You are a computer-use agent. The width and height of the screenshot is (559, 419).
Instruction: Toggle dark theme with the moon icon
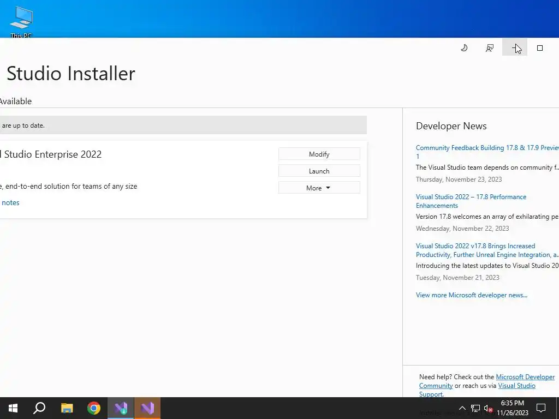pyautogui.click(x=464, y=48)
